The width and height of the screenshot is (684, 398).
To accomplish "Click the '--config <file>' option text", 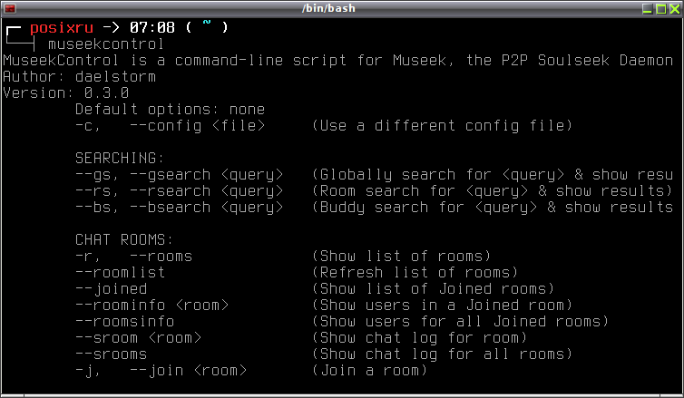I will tap(198, 125).
